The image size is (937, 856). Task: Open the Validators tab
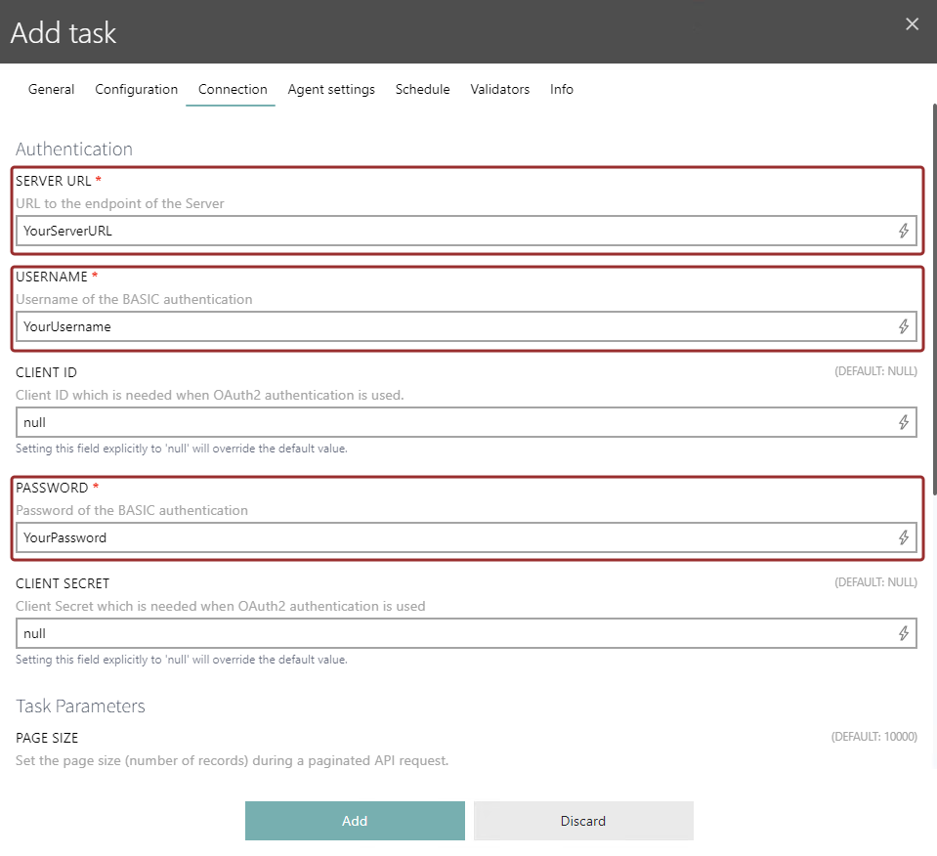tap(499, 89)
